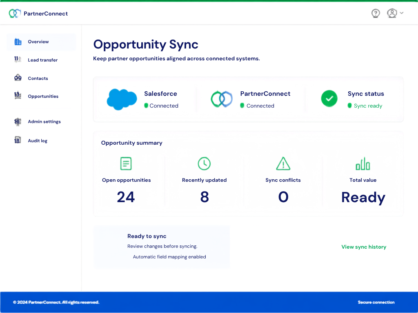Screen dimensions: 418x313
Task: Open Admin settings
Action: pyautogui.click(x=44, y=121)
